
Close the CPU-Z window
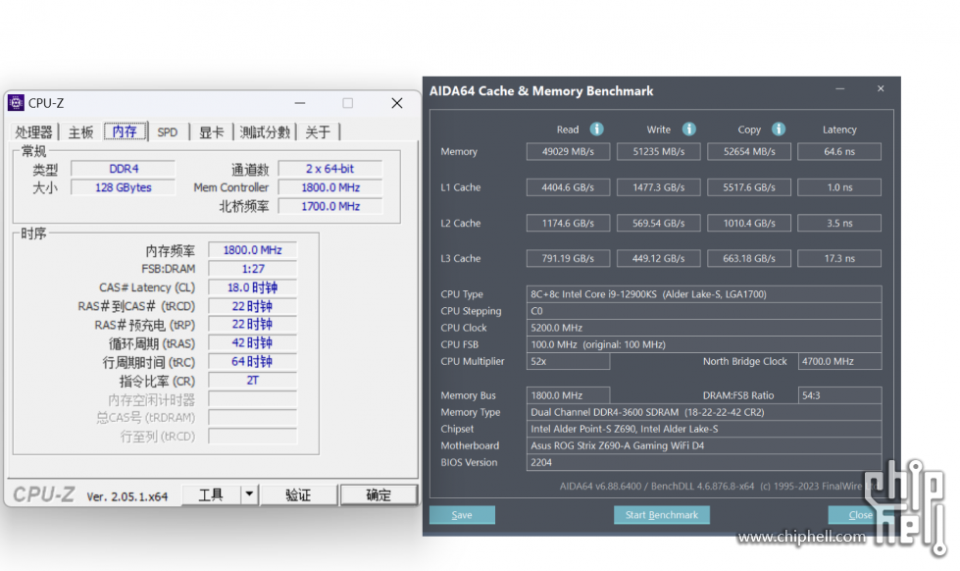(x=397, y=103)
